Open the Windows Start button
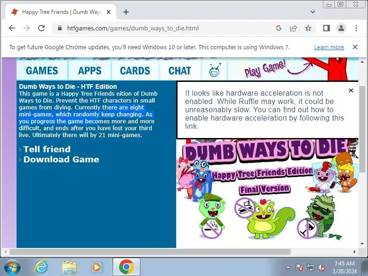The width and height of the screenshot is (368, 276). point(12,267)
